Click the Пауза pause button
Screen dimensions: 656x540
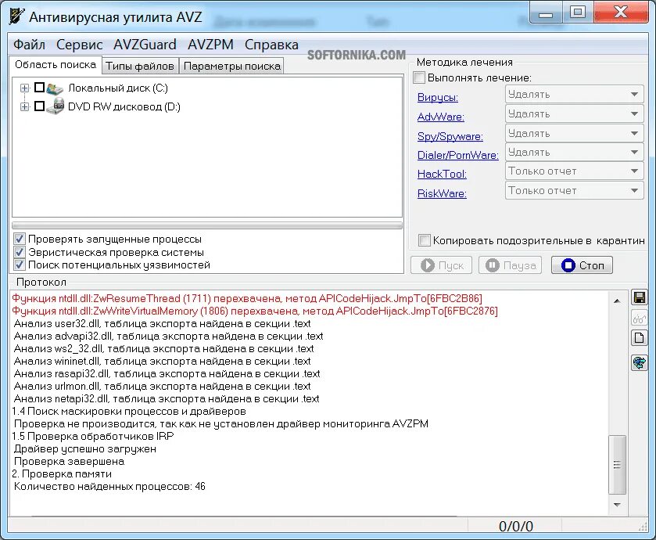[510, 265]
